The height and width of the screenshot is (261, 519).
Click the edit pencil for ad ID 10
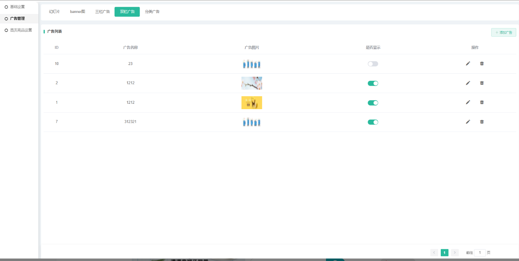(x=468, y=64)
